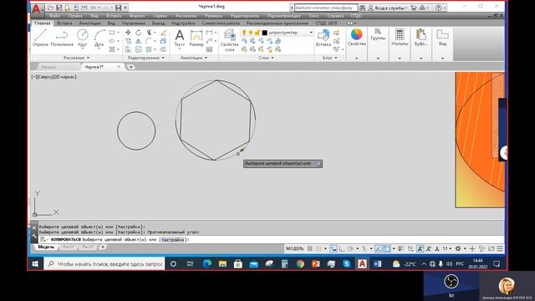Click the Table icon in Аннотации panel

click(210, 49)
